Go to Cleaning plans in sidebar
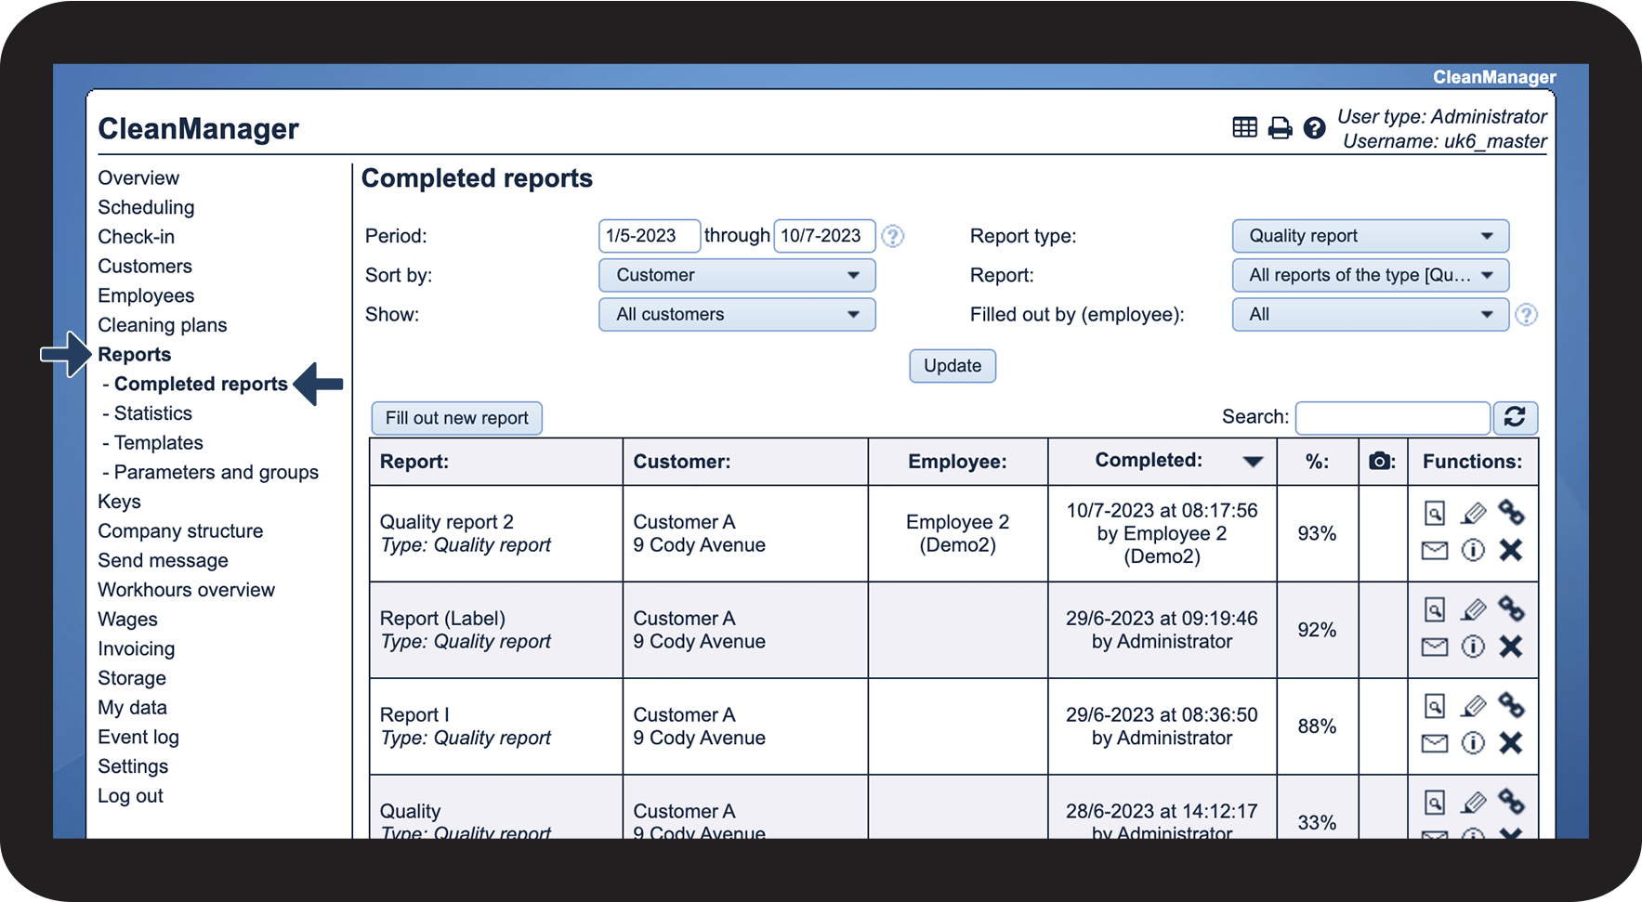 pos(163,325)
